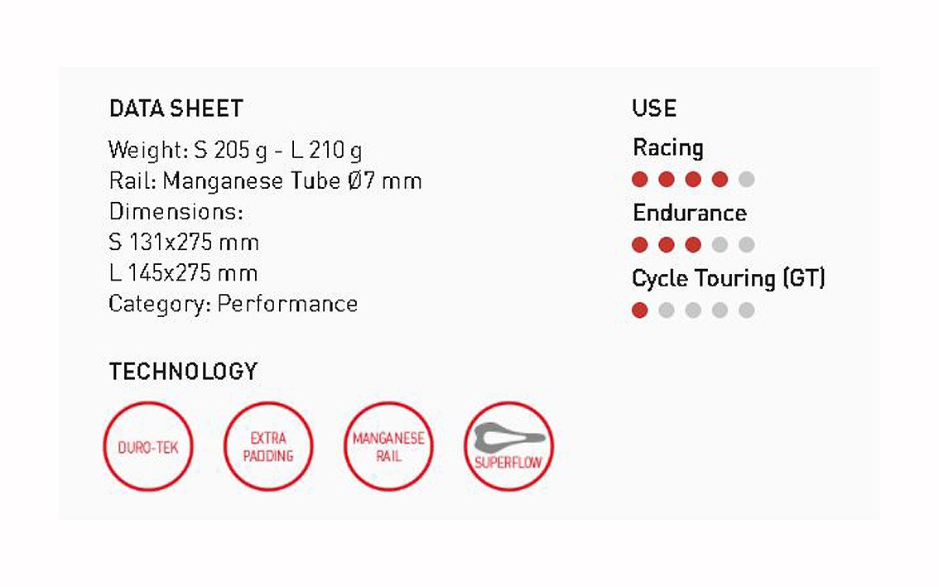Screen dimensions: 939x587
Task: Select the Racing label
Action: tap(667, 148)
